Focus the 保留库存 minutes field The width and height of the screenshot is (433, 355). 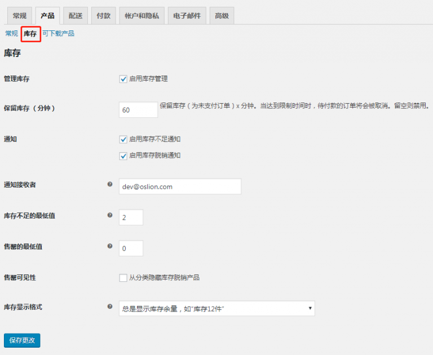point(138,110)
